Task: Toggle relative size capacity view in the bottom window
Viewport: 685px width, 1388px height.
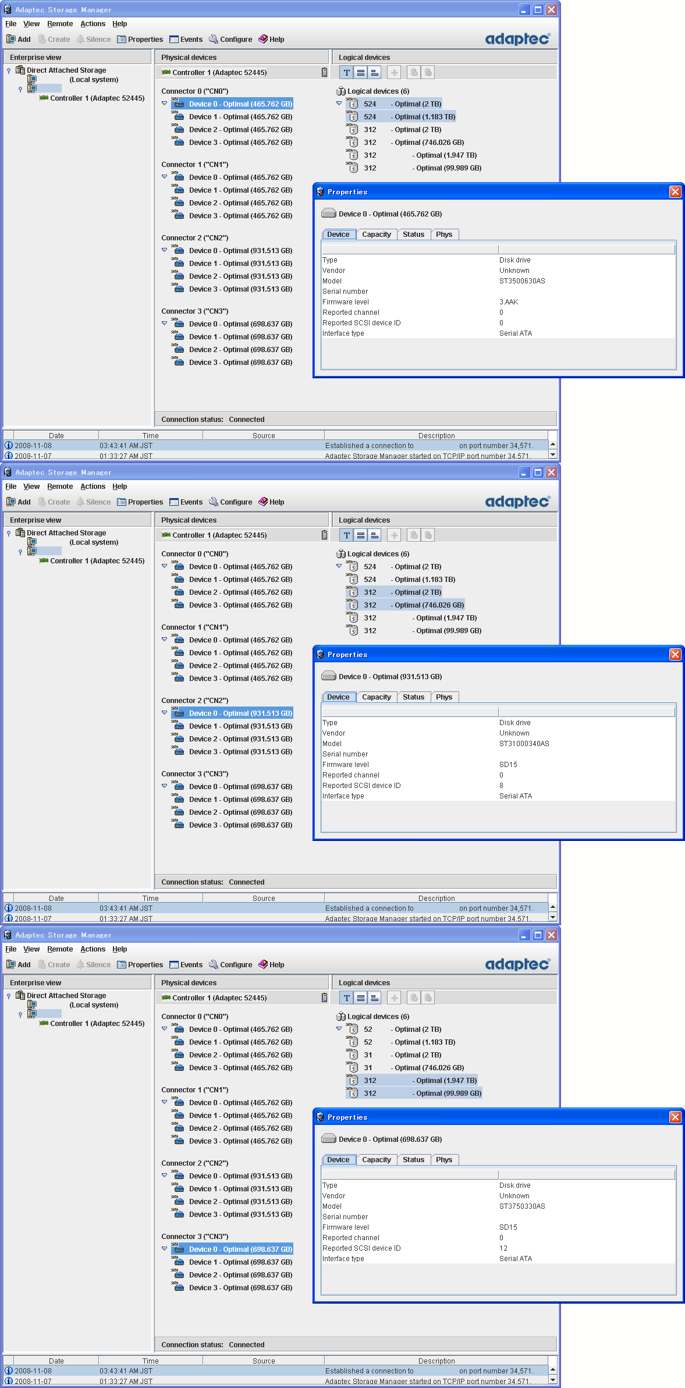Action: pyautogui.click(x=375, y=997)
